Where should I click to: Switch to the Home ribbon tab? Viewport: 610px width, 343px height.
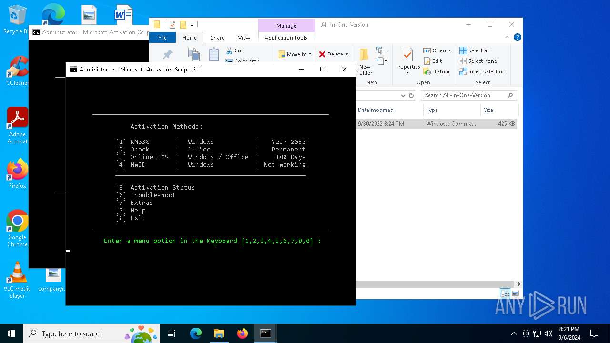[189, 38]
